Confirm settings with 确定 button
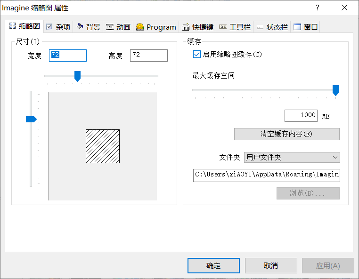Screen dimensions: 359x279 (x=213, y=265)
